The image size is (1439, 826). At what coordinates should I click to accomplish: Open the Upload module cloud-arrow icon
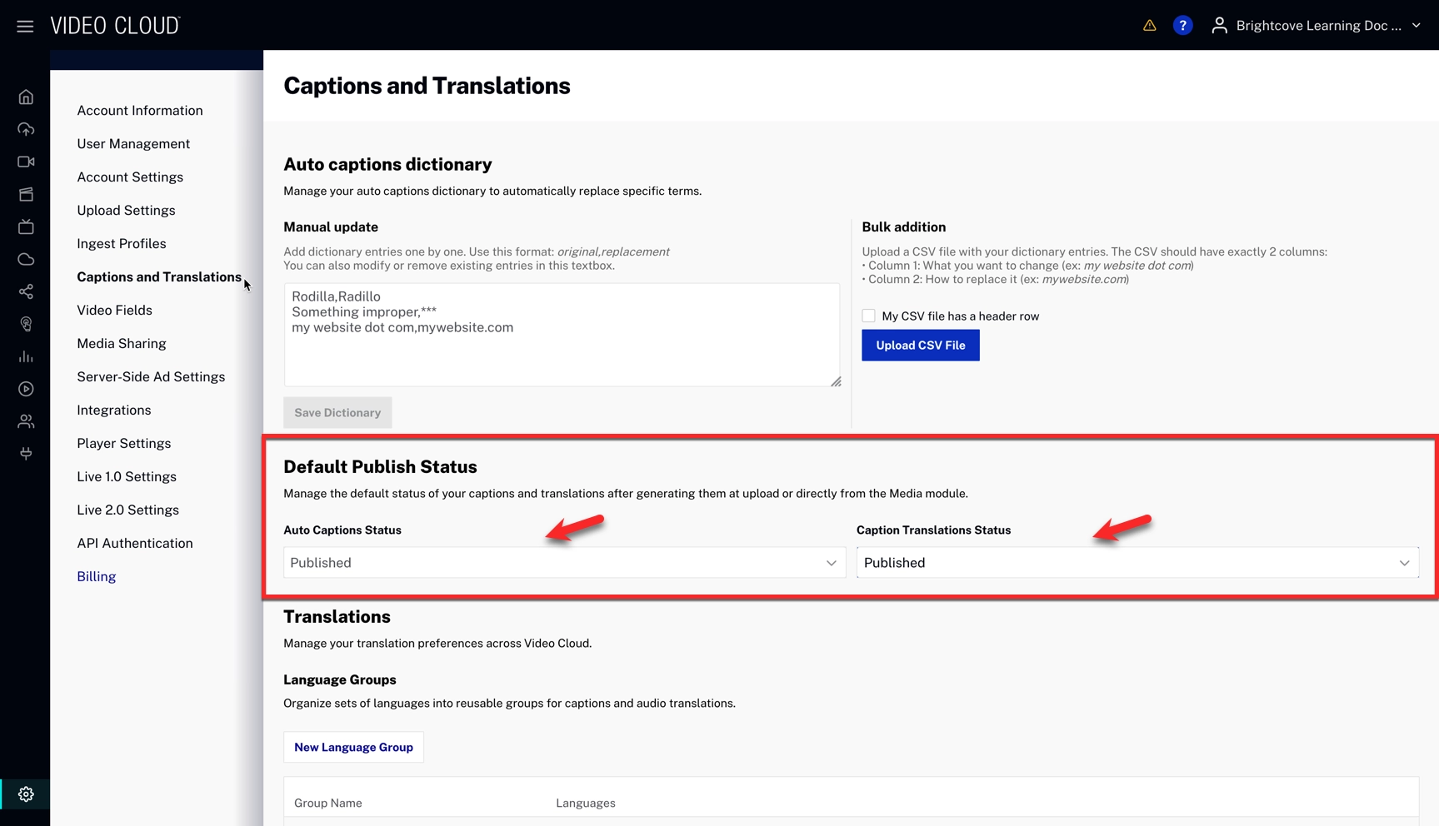tap(26, 129)
